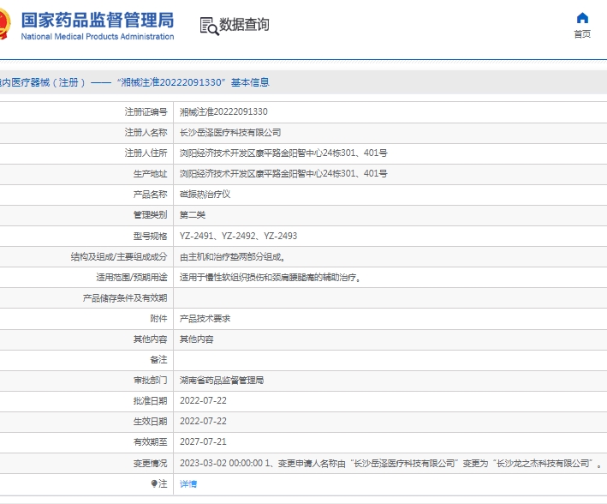
Task: Click the 注册人住所 address value
Action: (x=283, y=153)
